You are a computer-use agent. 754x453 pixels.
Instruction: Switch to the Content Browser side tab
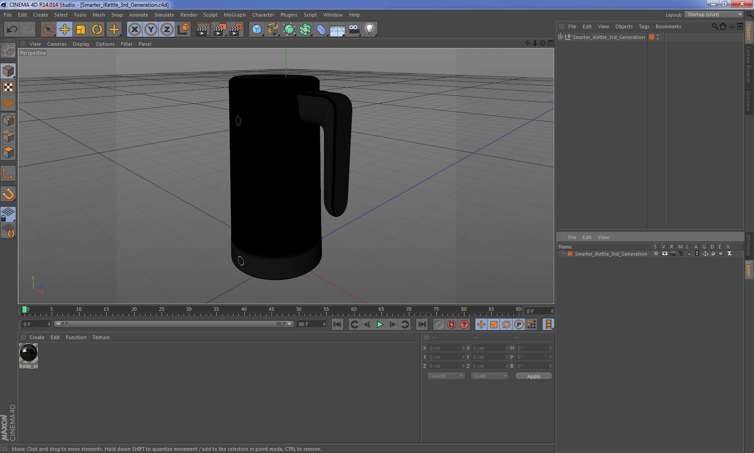click(749, 64)
